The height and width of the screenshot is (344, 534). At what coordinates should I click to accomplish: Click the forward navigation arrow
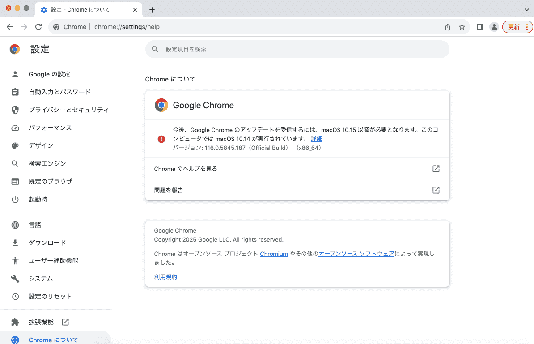[x=24, y=27]
